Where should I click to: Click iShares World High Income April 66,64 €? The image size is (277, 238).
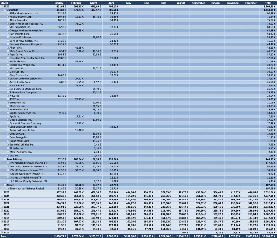(114, 174)
